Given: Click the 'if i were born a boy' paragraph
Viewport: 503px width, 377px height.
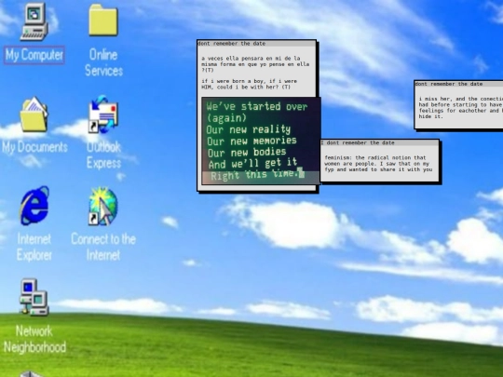Looking at the screenshot, I should point(250,84).
